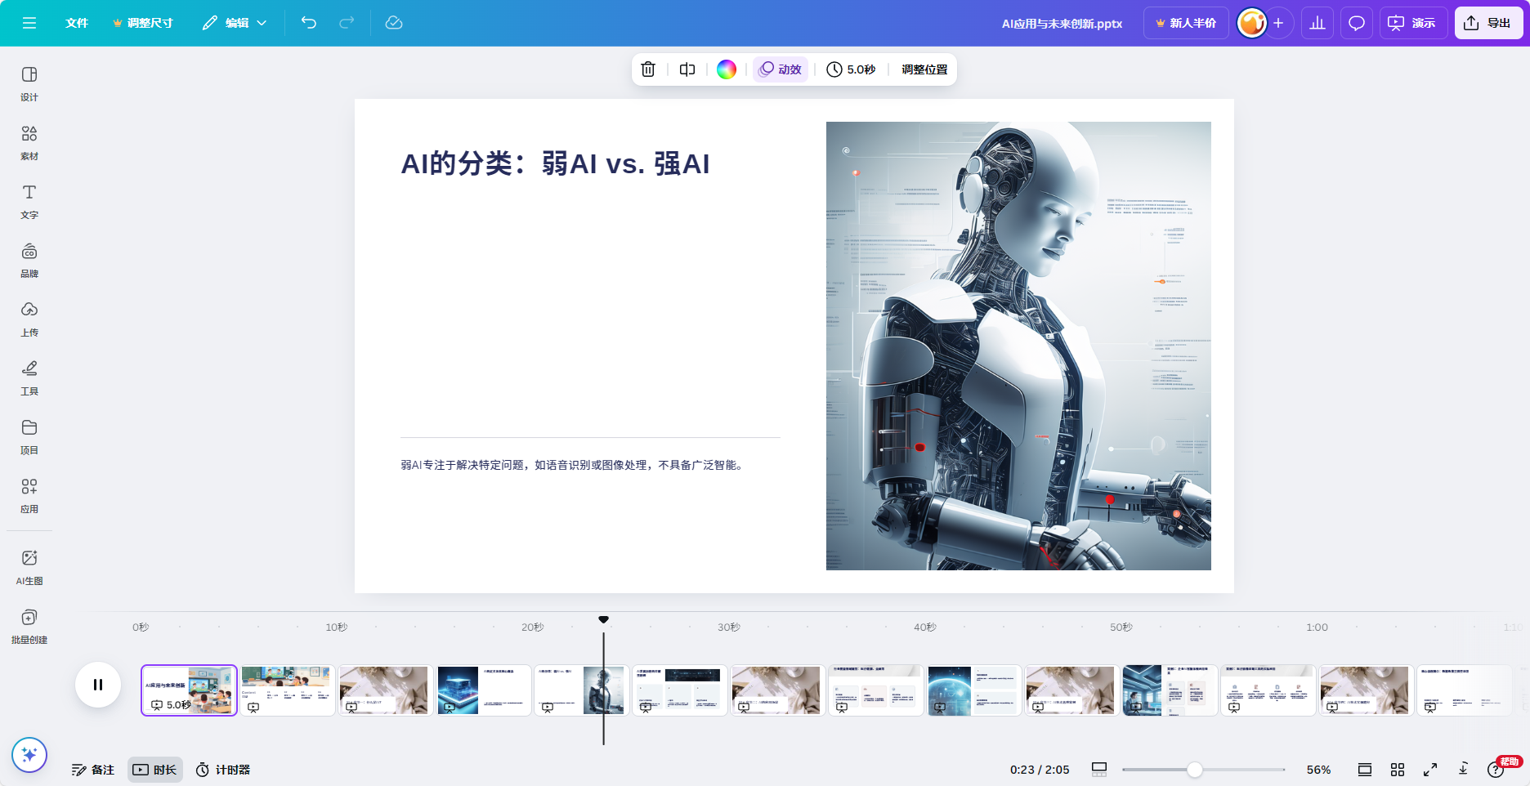Image resolution: width=1530 pixels, height=786 pixels.
Task: Click the undo arrow icon
Action: coord(309,23)
